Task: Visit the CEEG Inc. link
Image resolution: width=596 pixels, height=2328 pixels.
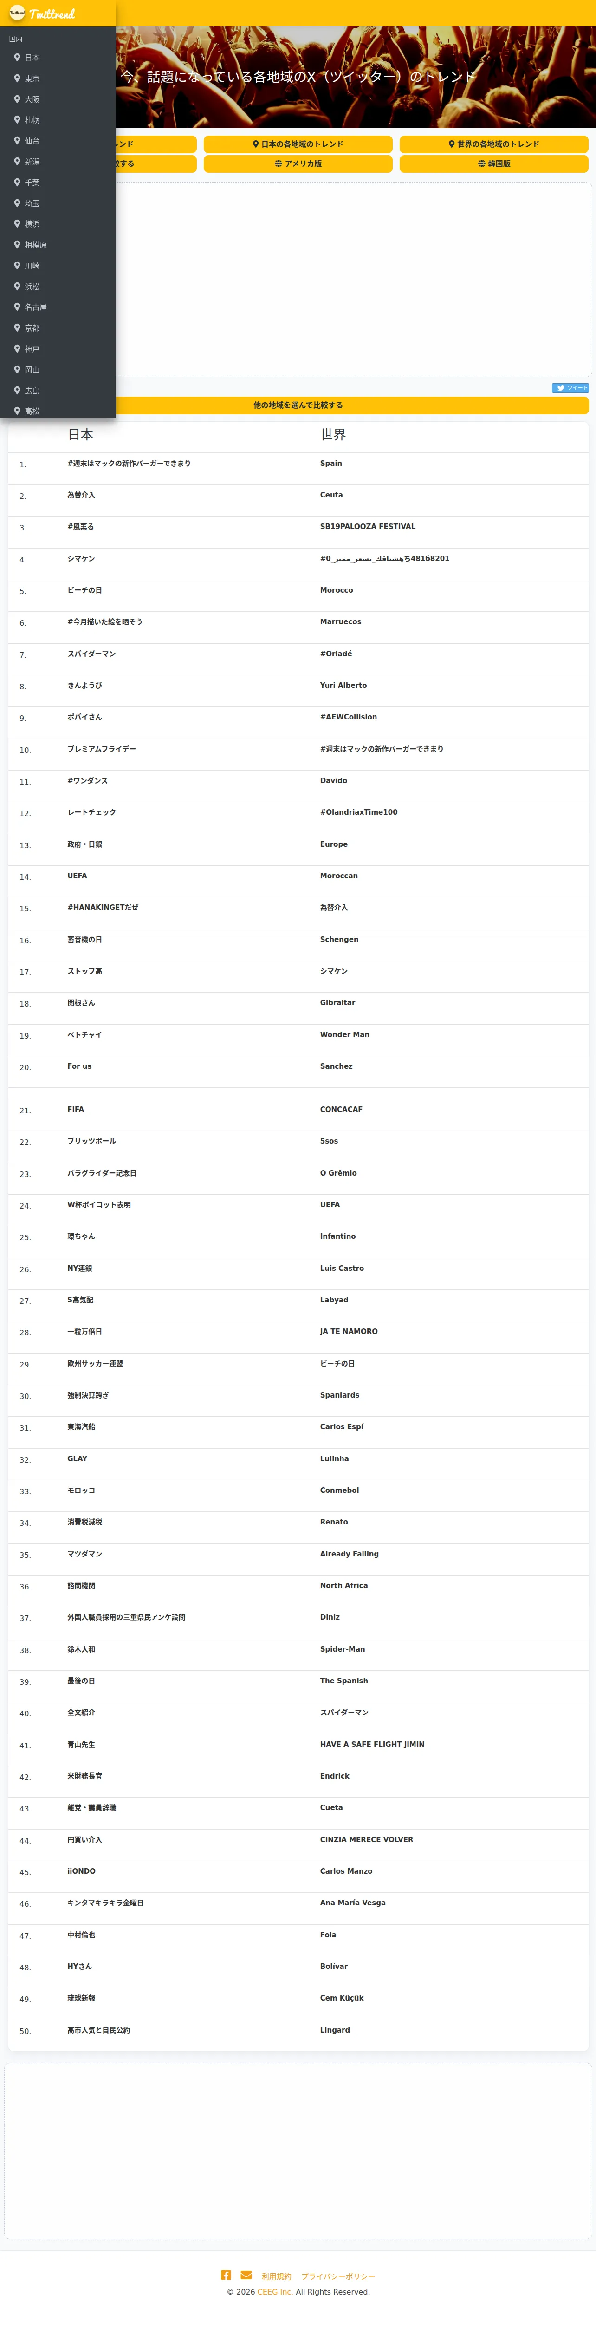Action: coord(274,2292)
